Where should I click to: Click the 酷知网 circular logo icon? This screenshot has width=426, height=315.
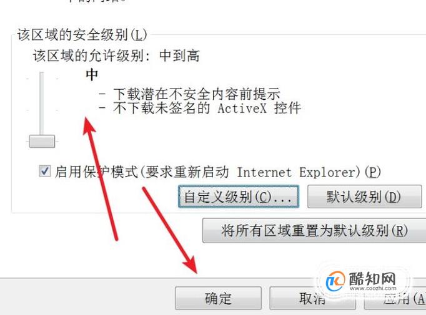(335, 281)
